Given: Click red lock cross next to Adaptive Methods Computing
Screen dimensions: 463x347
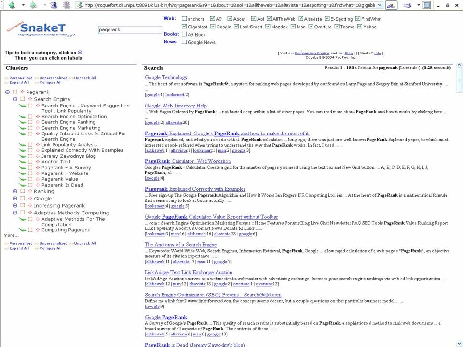Looking at the screenshot, I should pyautogui.click(x=30, y=213).
